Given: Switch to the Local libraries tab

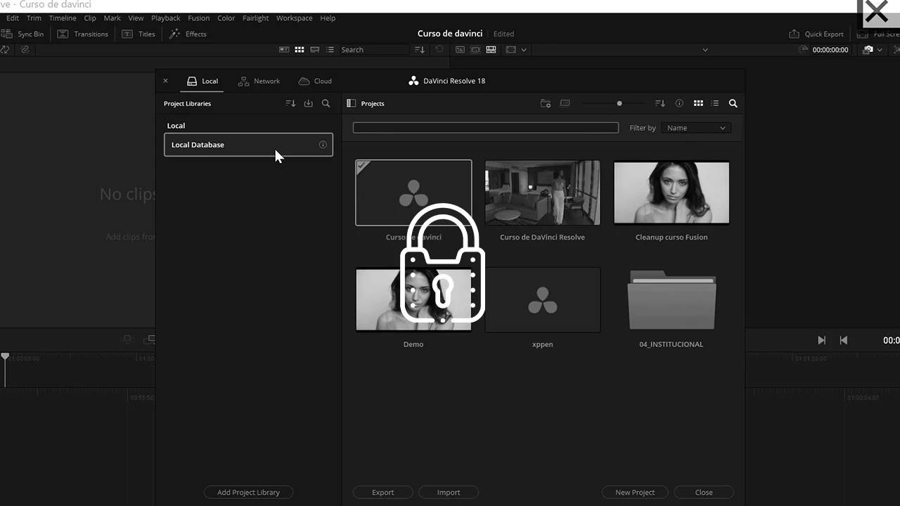Looking at the screenshot, I should click(202, 81).
